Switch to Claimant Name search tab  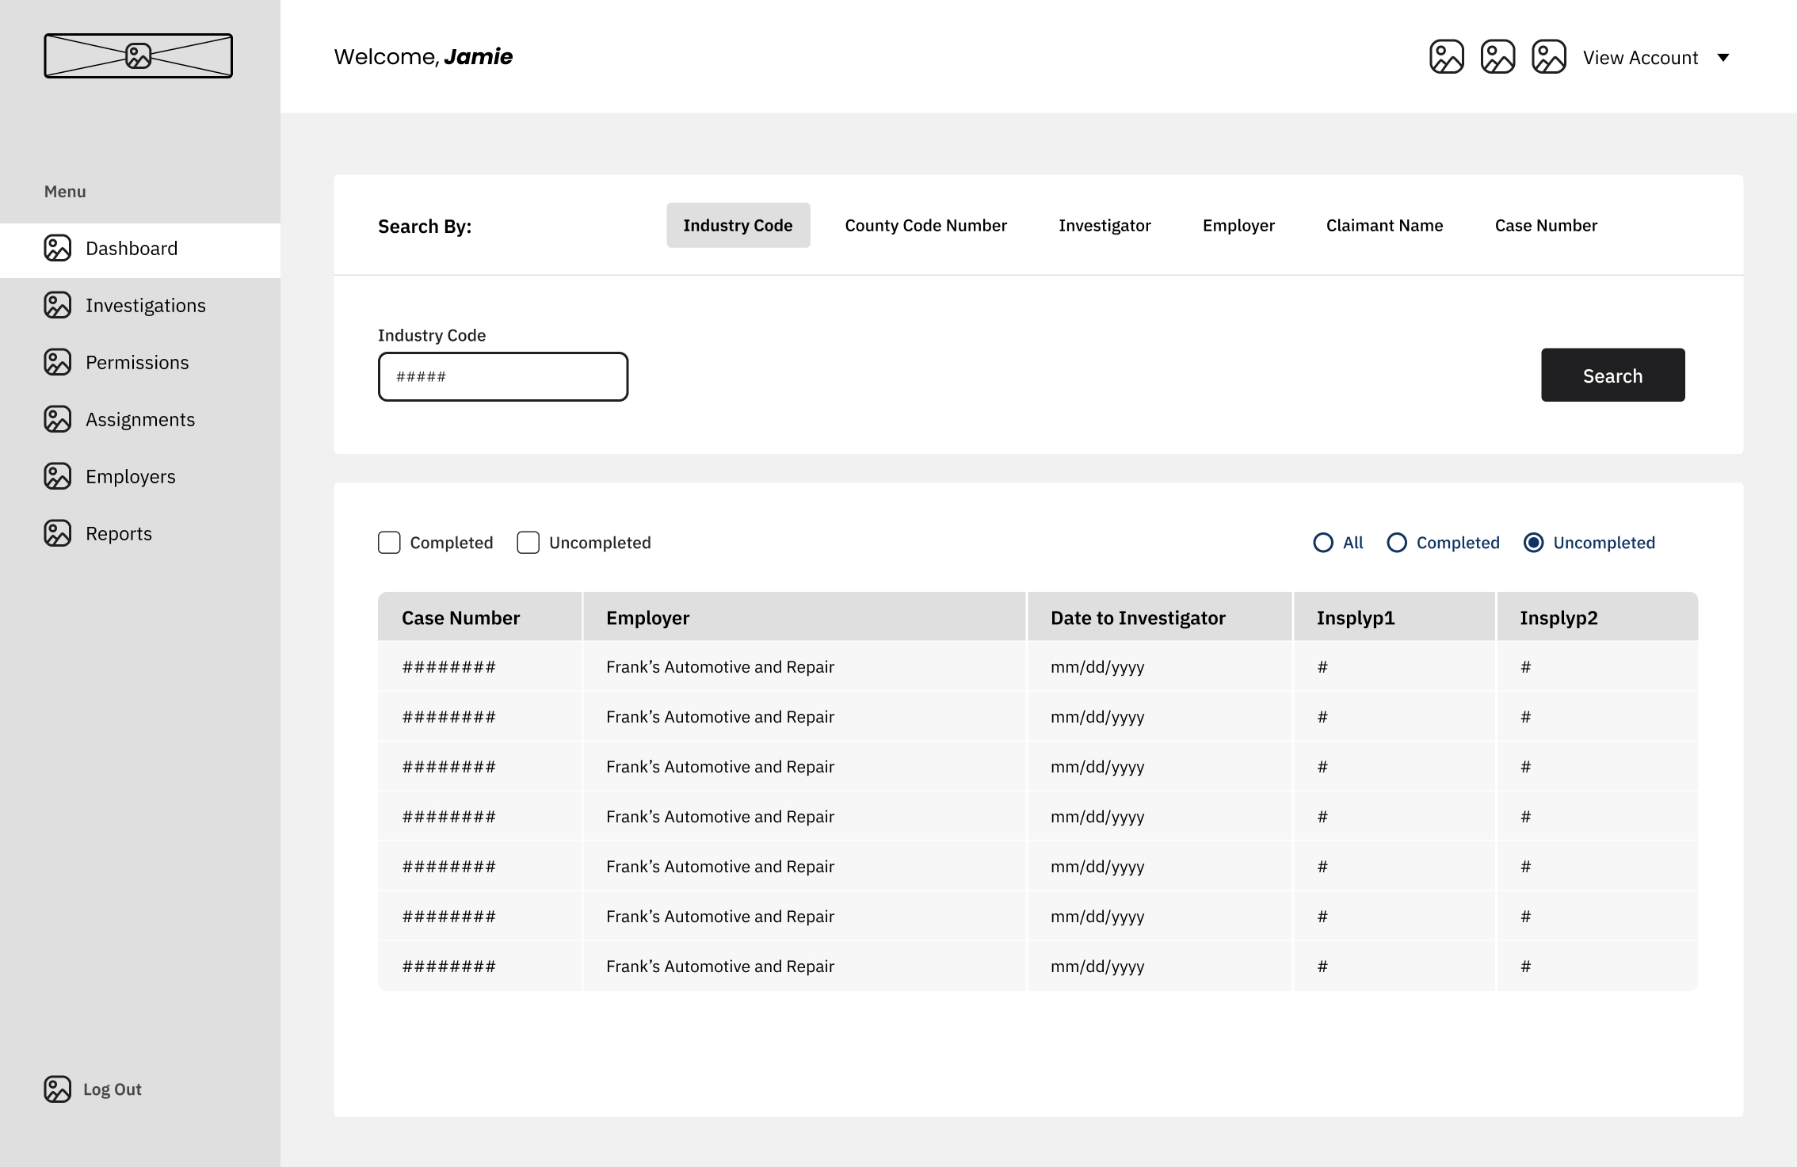coord(1384,226)
